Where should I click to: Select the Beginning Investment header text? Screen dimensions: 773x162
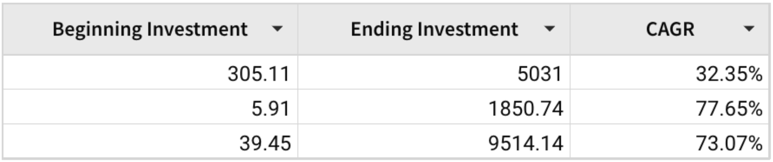[x=150, y=29]
